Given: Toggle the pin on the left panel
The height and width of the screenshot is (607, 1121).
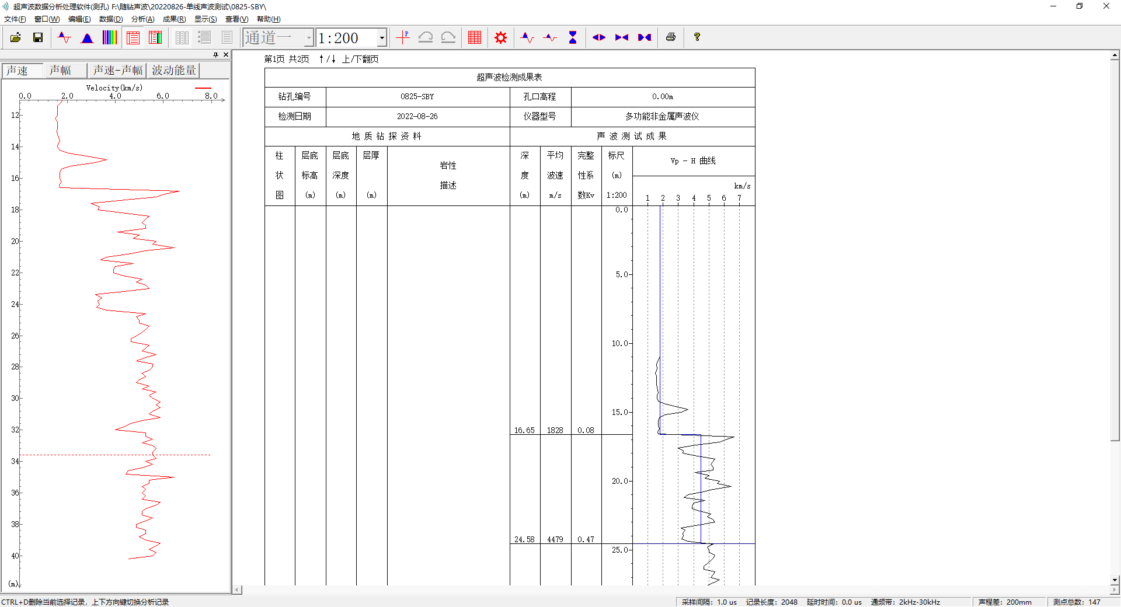Looking at the screenshot, I should coord(215,55).
